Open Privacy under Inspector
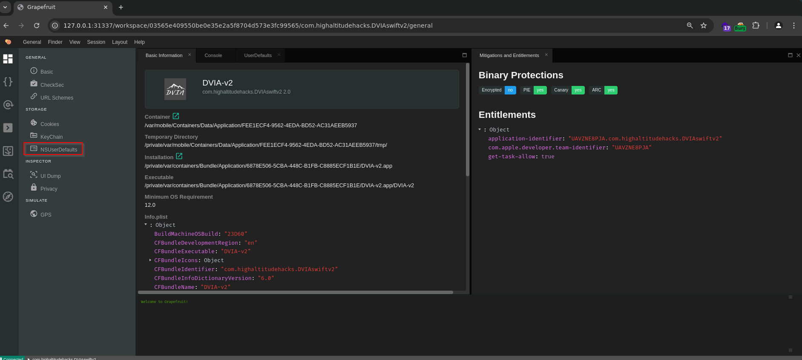802x360 pixels. pos(44,188)
